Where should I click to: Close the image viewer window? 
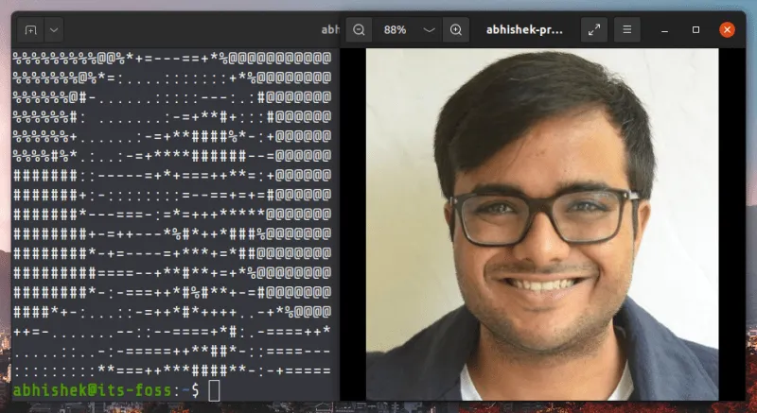point(727,29)
